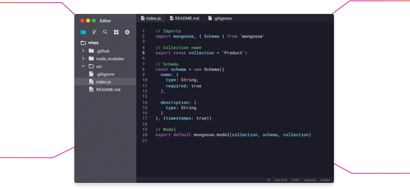Open the file explorer panel icon
Viewport: 410px width, 189px height.
click(x=83, y=32)
